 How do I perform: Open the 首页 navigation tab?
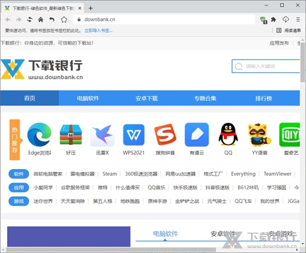pos(30,98)
